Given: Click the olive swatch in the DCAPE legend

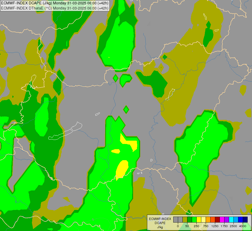Looking at the screenshot, I should (x=185, y=219).
